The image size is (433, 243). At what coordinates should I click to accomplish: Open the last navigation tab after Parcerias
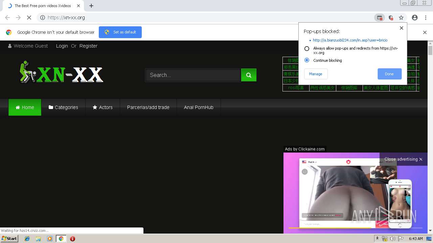click(x=199, y=107)
